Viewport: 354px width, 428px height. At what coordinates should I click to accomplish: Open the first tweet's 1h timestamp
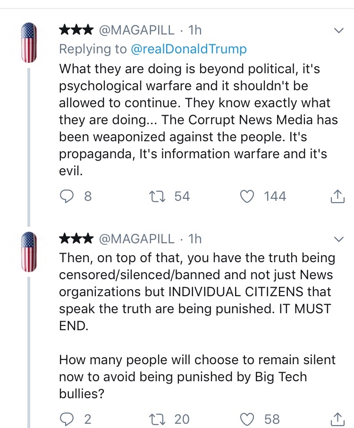click(195, 31)
